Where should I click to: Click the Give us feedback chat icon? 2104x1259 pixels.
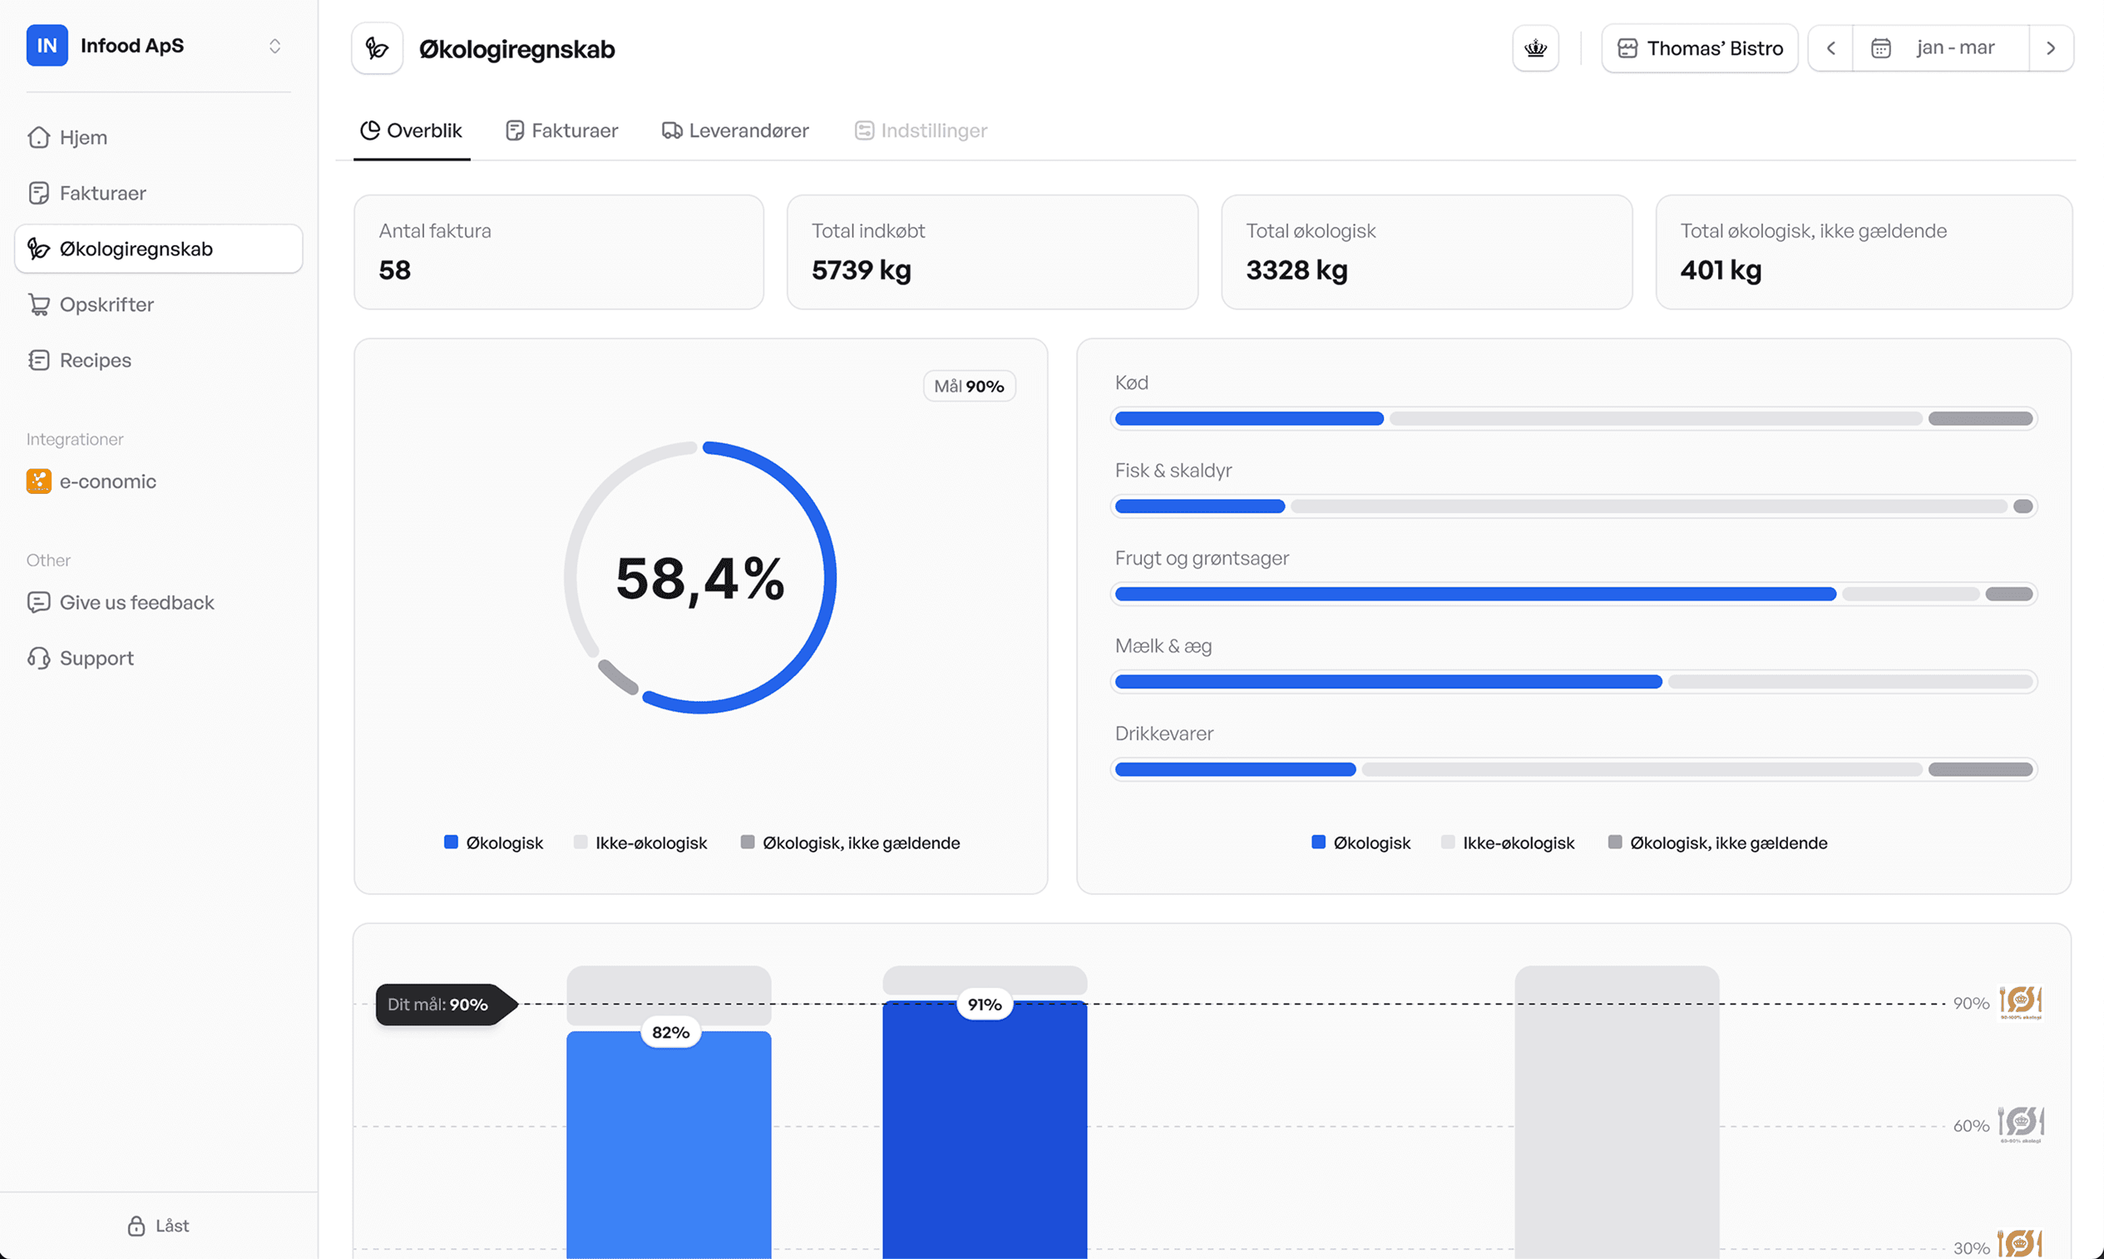tap(39, 602)
